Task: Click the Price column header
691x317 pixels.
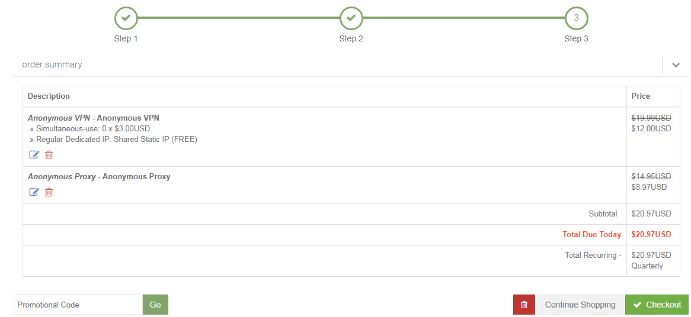Action: 641,96
